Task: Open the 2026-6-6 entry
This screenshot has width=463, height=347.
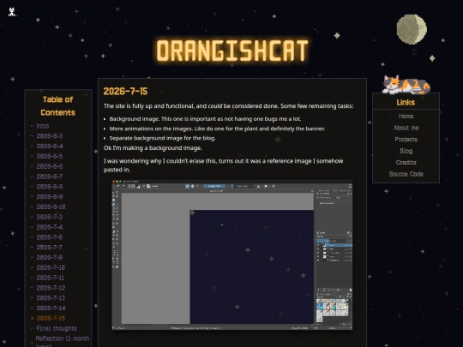Action: pyautogui.click(x=50, y=166)
